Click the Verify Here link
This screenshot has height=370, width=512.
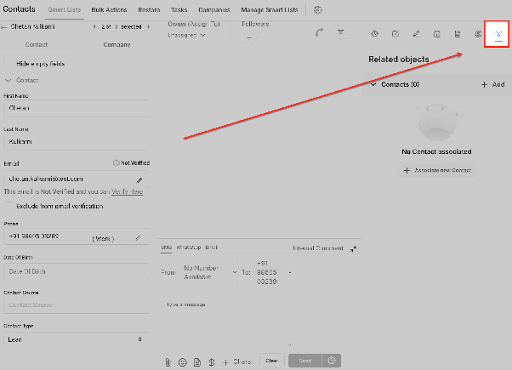coord(127,191)
